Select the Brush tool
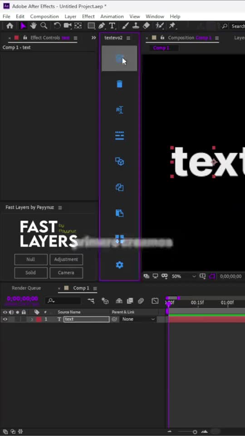This screenshot has height=436, width=245. (125, 26)
